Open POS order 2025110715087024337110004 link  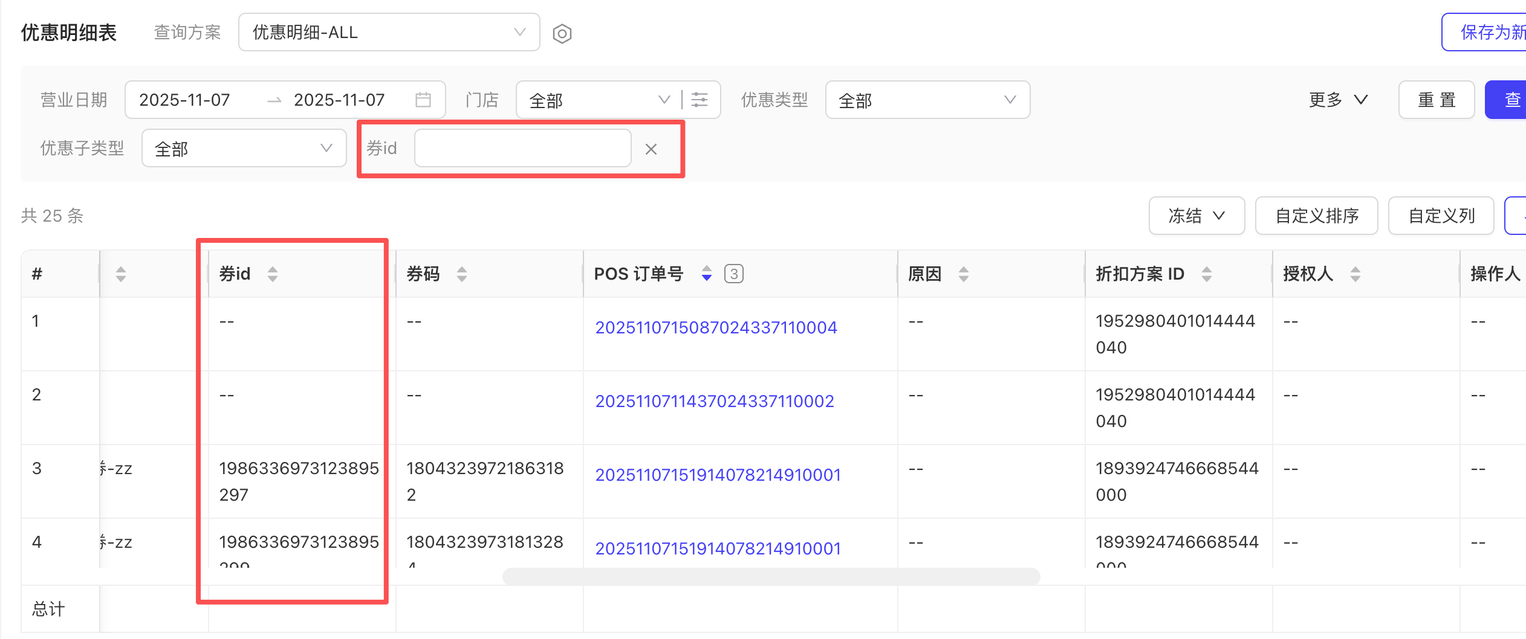[x=716, y=327]
